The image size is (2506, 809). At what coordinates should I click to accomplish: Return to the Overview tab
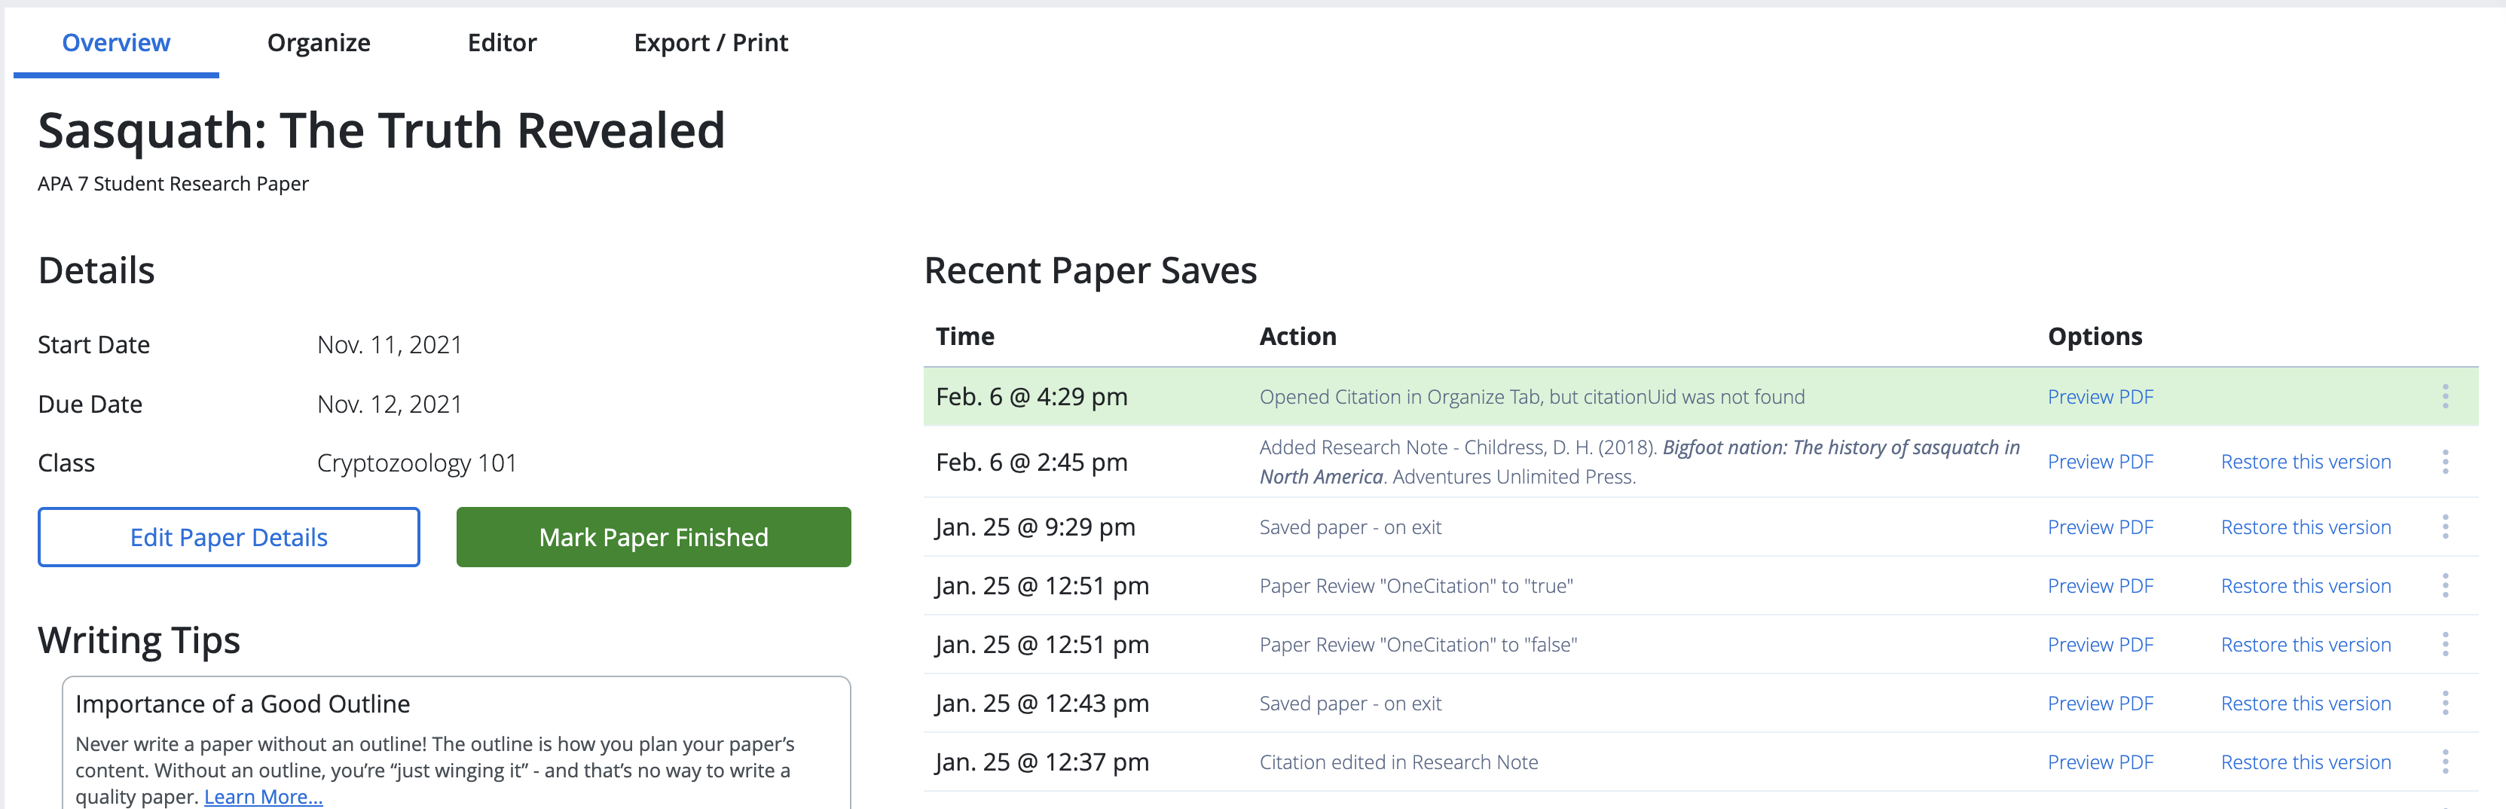coord(116,42)
